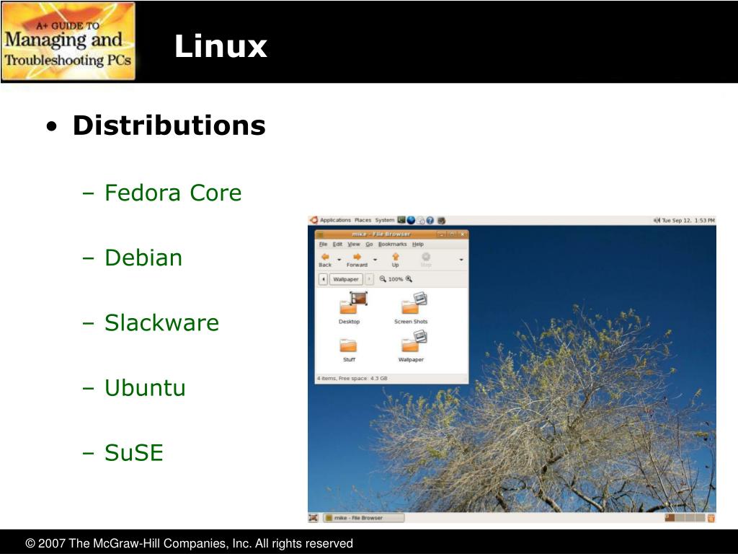This screenshot has width=738, height=554.
Task: Click the show desktop icon in bottom panel
Action: 313,518
